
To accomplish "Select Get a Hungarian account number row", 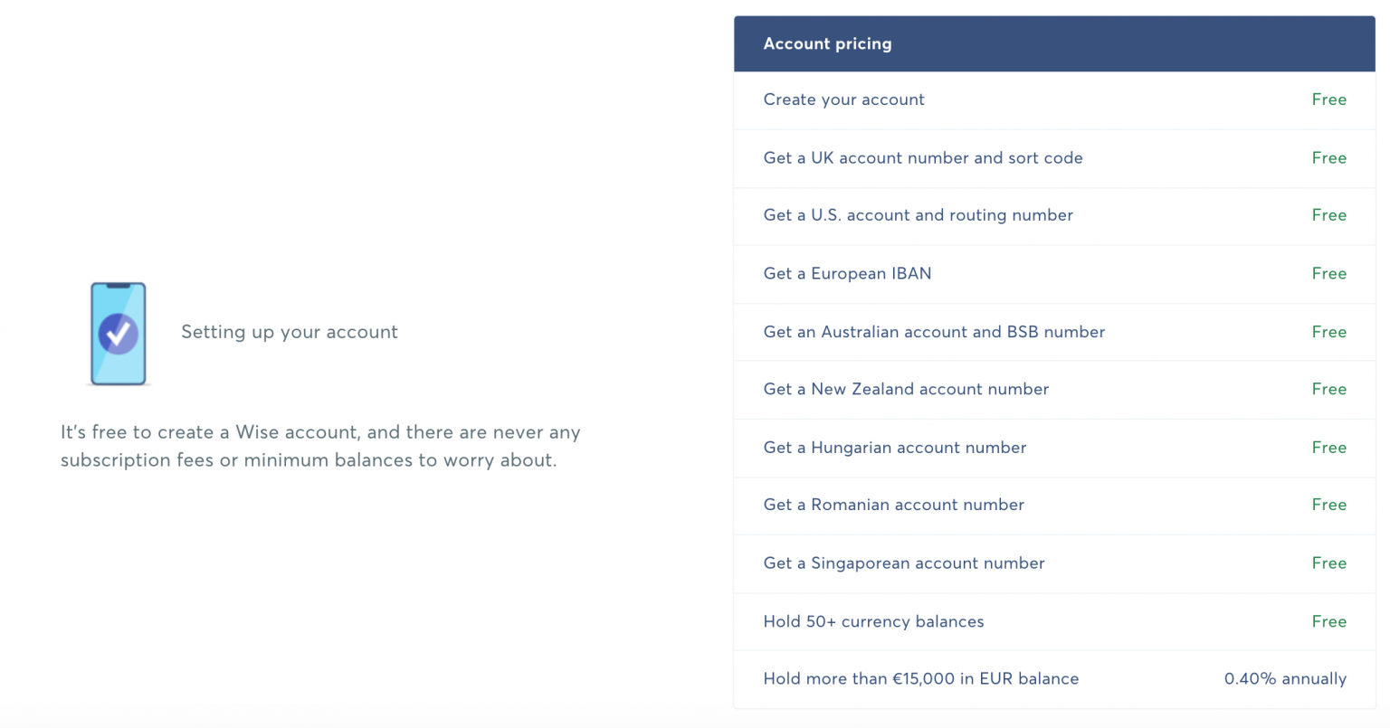I will tap(1054, 448).
